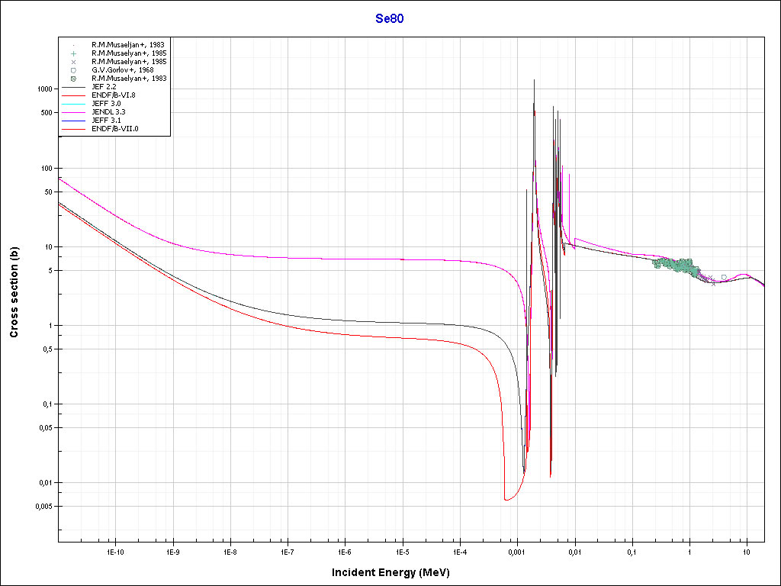This screenshot has height=586, width=781.
Task: Select the JEFF 3.1 blue line swatch
Action: pos(73,121)
